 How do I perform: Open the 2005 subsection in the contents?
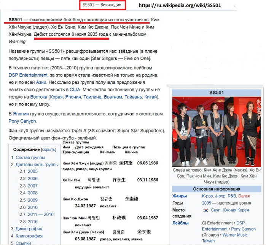tap(33, 171)
